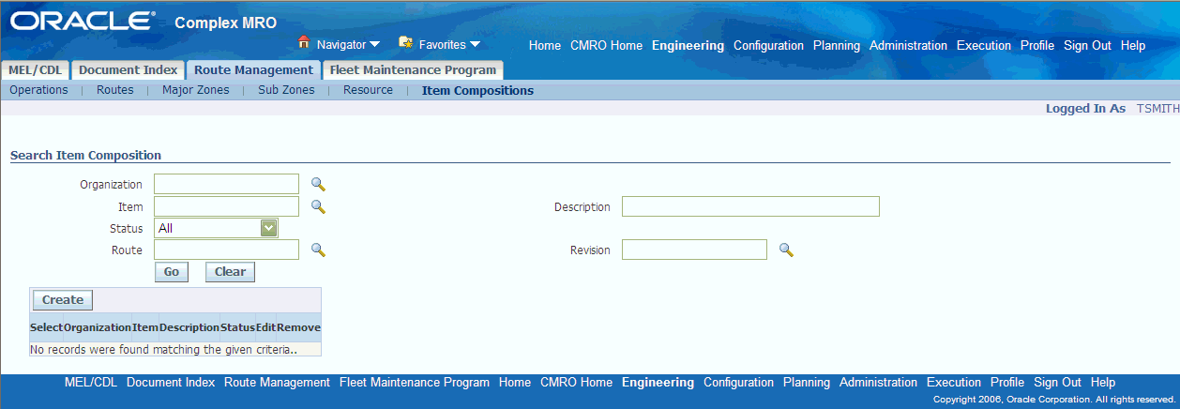Open the Fleet Maintenance Program tab

click(x=413, y=69)
